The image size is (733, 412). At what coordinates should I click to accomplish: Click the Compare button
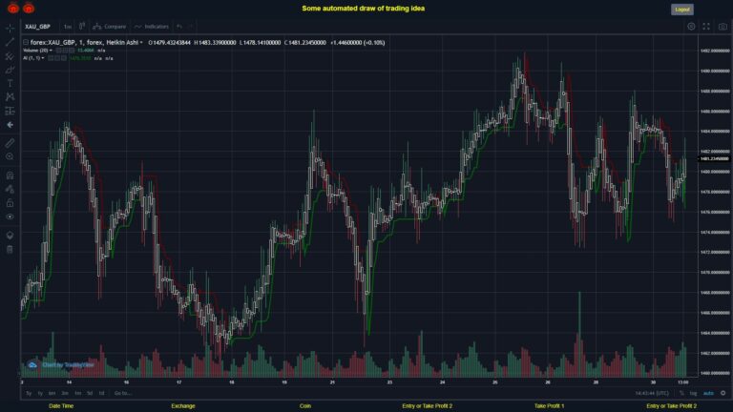(110, 27)
